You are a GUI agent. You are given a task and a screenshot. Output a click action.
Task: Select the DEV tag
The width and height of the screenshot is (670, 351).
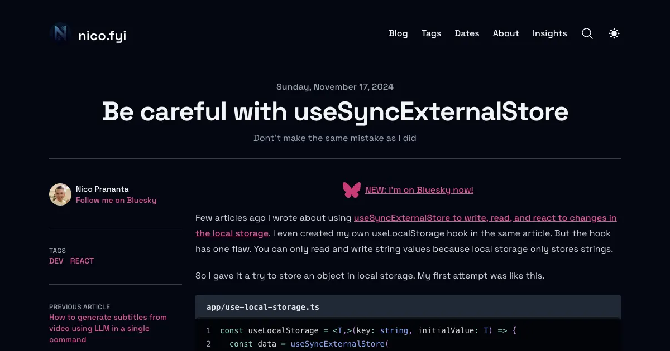pyautogui.click(x=56, y=261)
